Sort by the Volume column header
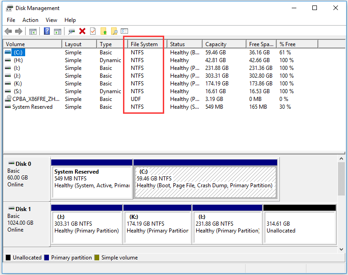This screenshot has height=275, width=348. tap(32, 44)
